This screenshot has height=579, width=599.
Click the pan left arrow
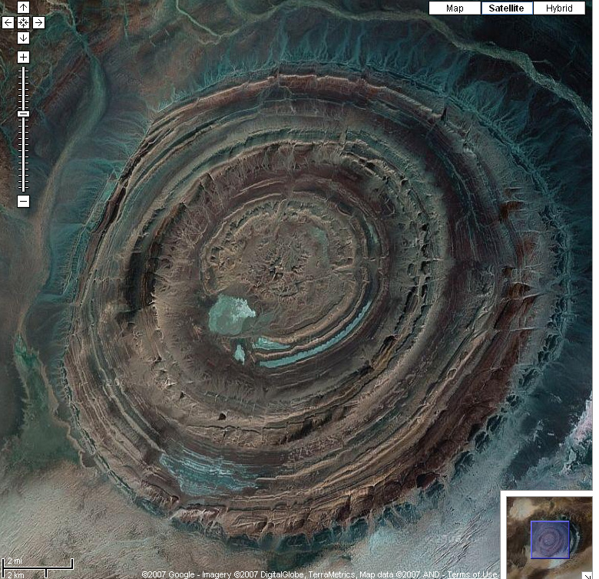point(8,22)
